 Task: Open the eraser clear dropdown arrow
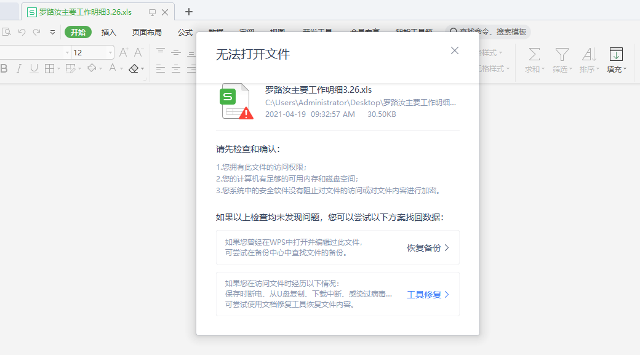pyautogui.click(x=142, y=69)
